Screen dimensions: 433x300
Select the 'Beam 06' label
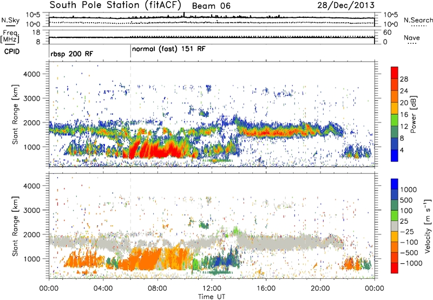(x=211, y=6)
